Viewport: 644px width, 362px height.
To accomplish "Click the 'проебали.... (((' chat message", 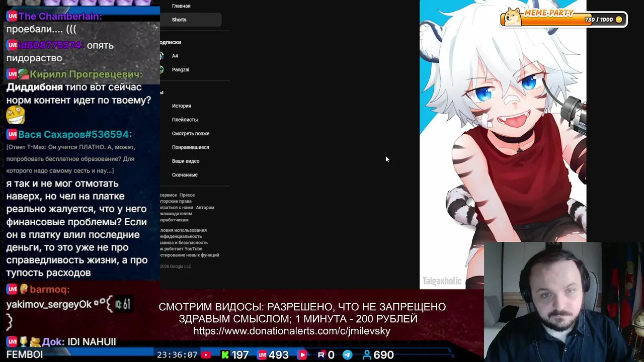I will tap(41, 29).
